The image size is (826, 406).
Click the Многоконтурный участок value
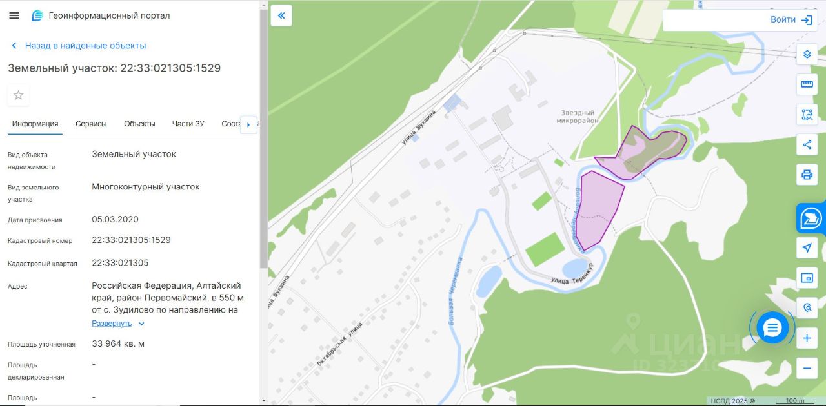[x=146, y=187]
